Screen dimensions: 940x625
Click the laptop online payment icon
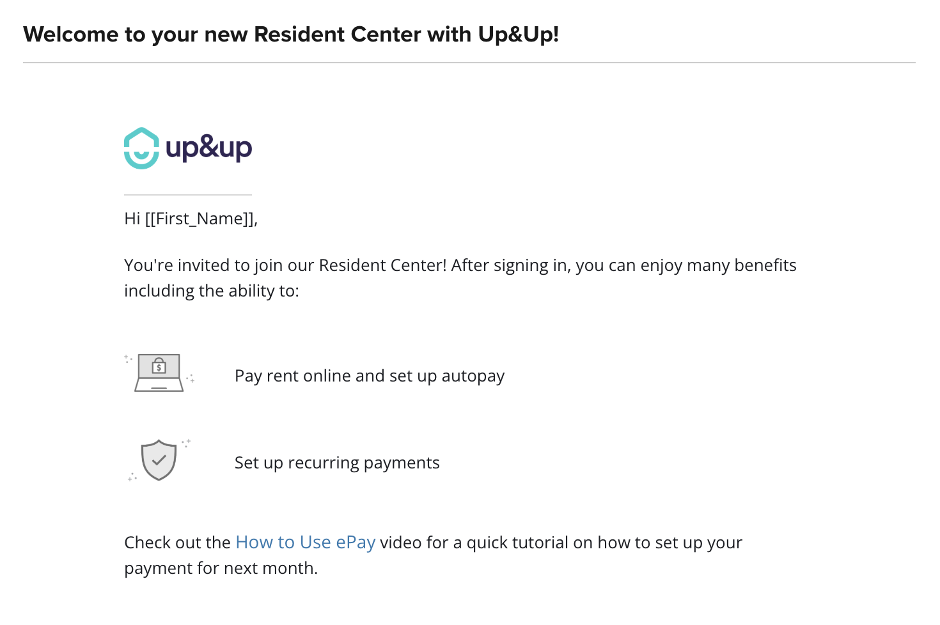pos(159,373)
